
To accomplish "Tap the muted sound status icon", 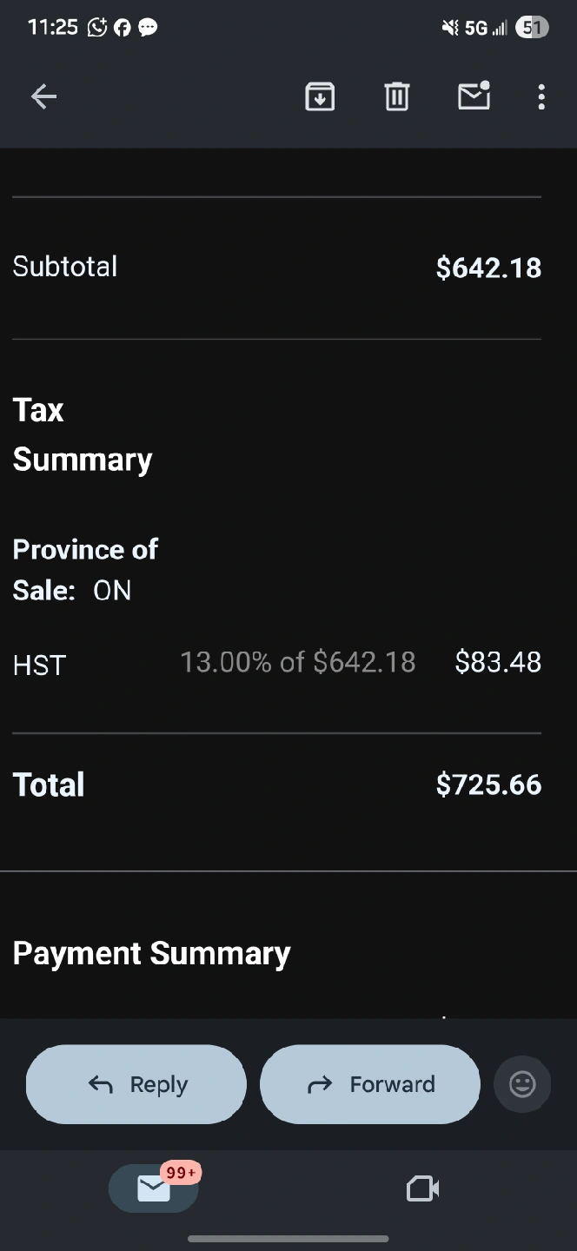I will [x=450, y=28].
